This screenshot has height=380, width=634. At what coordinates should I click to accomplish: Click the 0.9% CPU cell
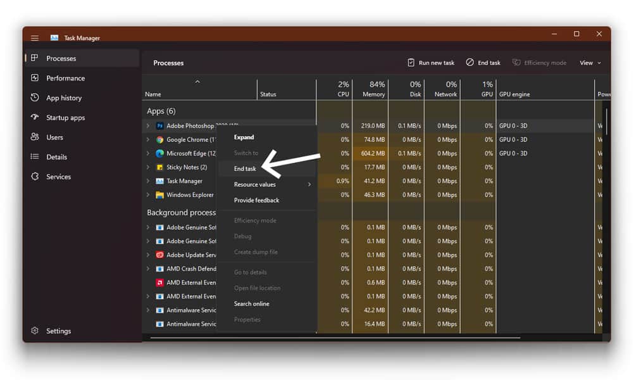[x=334, y=181]
